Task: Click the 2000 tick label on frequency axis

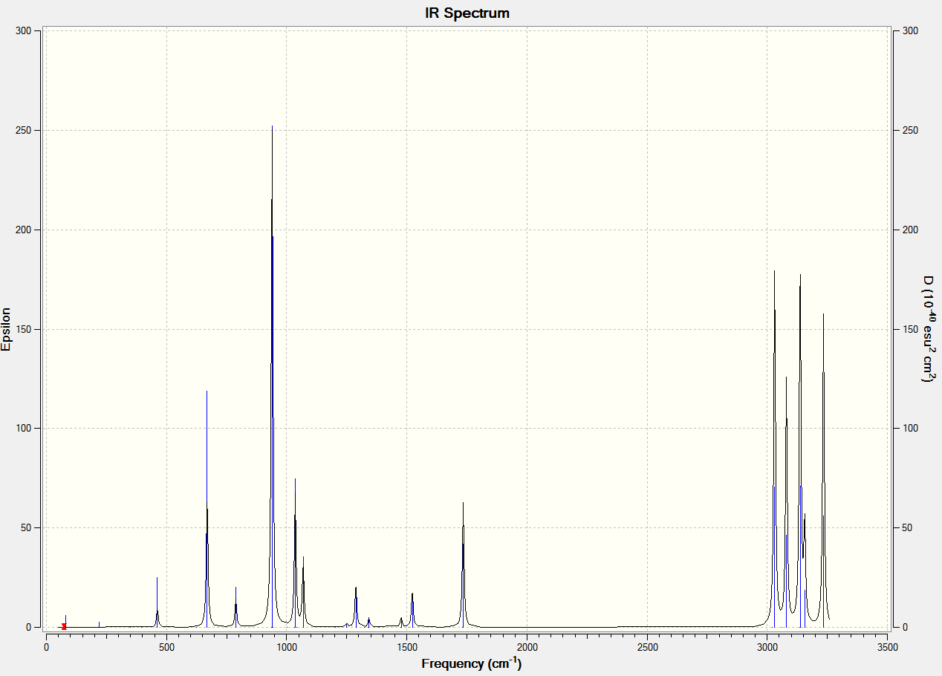Action: 527,647
